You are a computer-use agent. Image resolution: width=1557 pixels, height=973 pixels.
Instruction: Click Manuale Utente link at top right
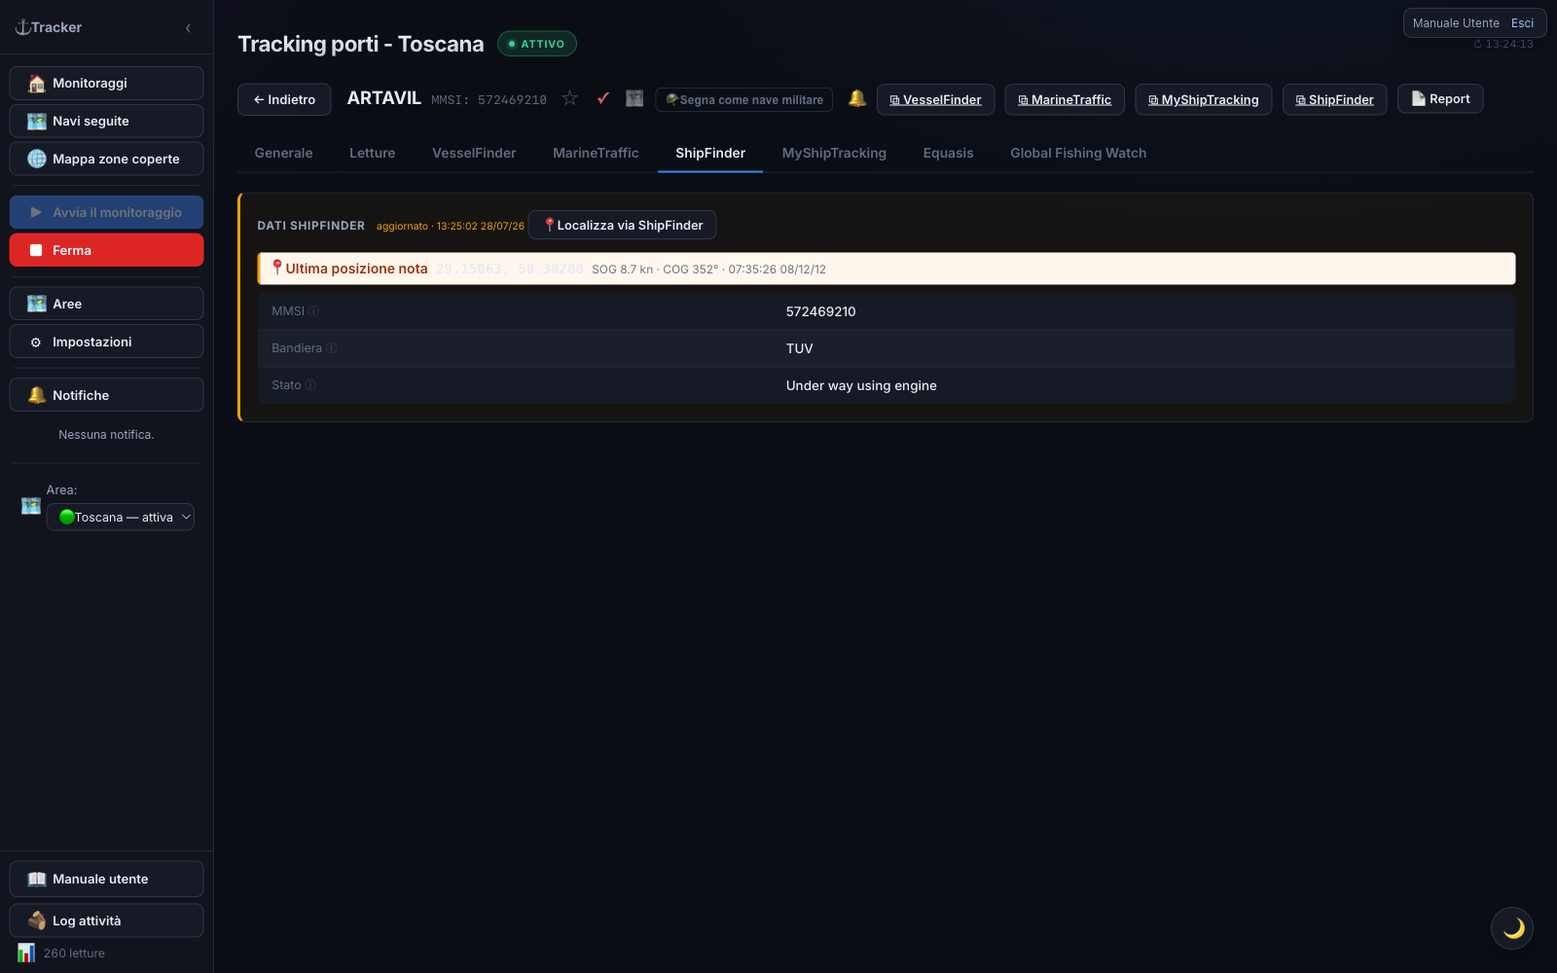(x=1456, y=23)
